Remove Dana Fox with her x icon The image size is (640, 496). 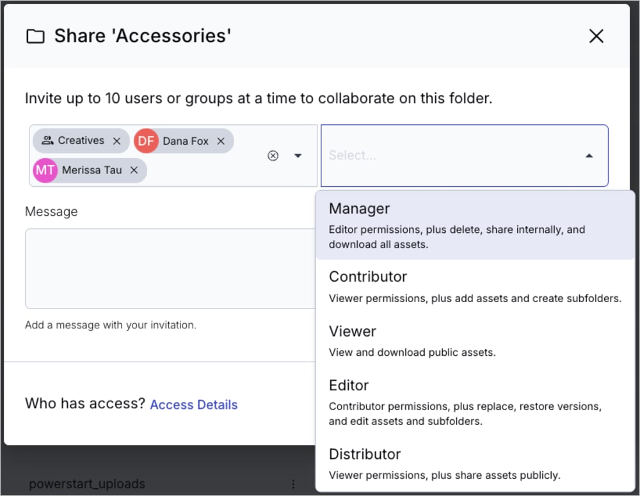pyautogui.click(x=220, y=141)
